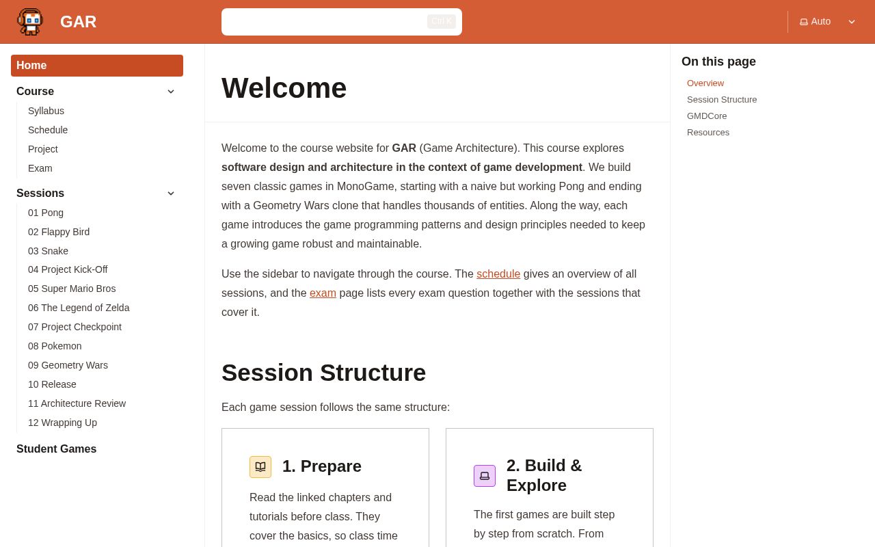Open session 06 The Legend of Zelda
The width and height of the screenshot is (875, 547).
coord(79,308)
